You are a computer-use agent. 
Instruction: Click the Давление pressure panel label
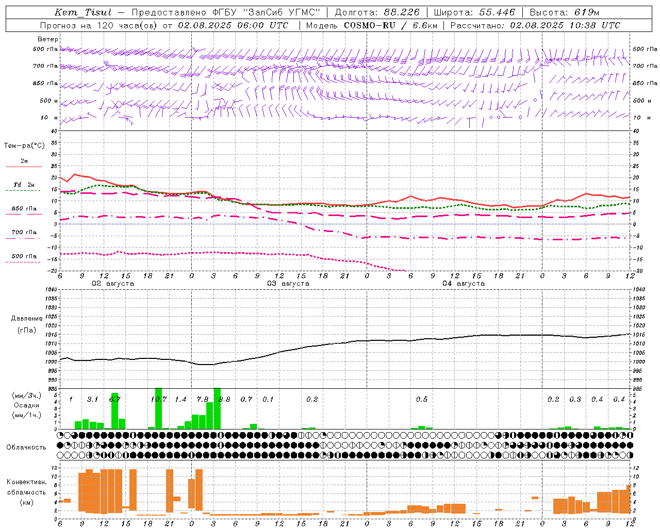(x=27, y=319)
